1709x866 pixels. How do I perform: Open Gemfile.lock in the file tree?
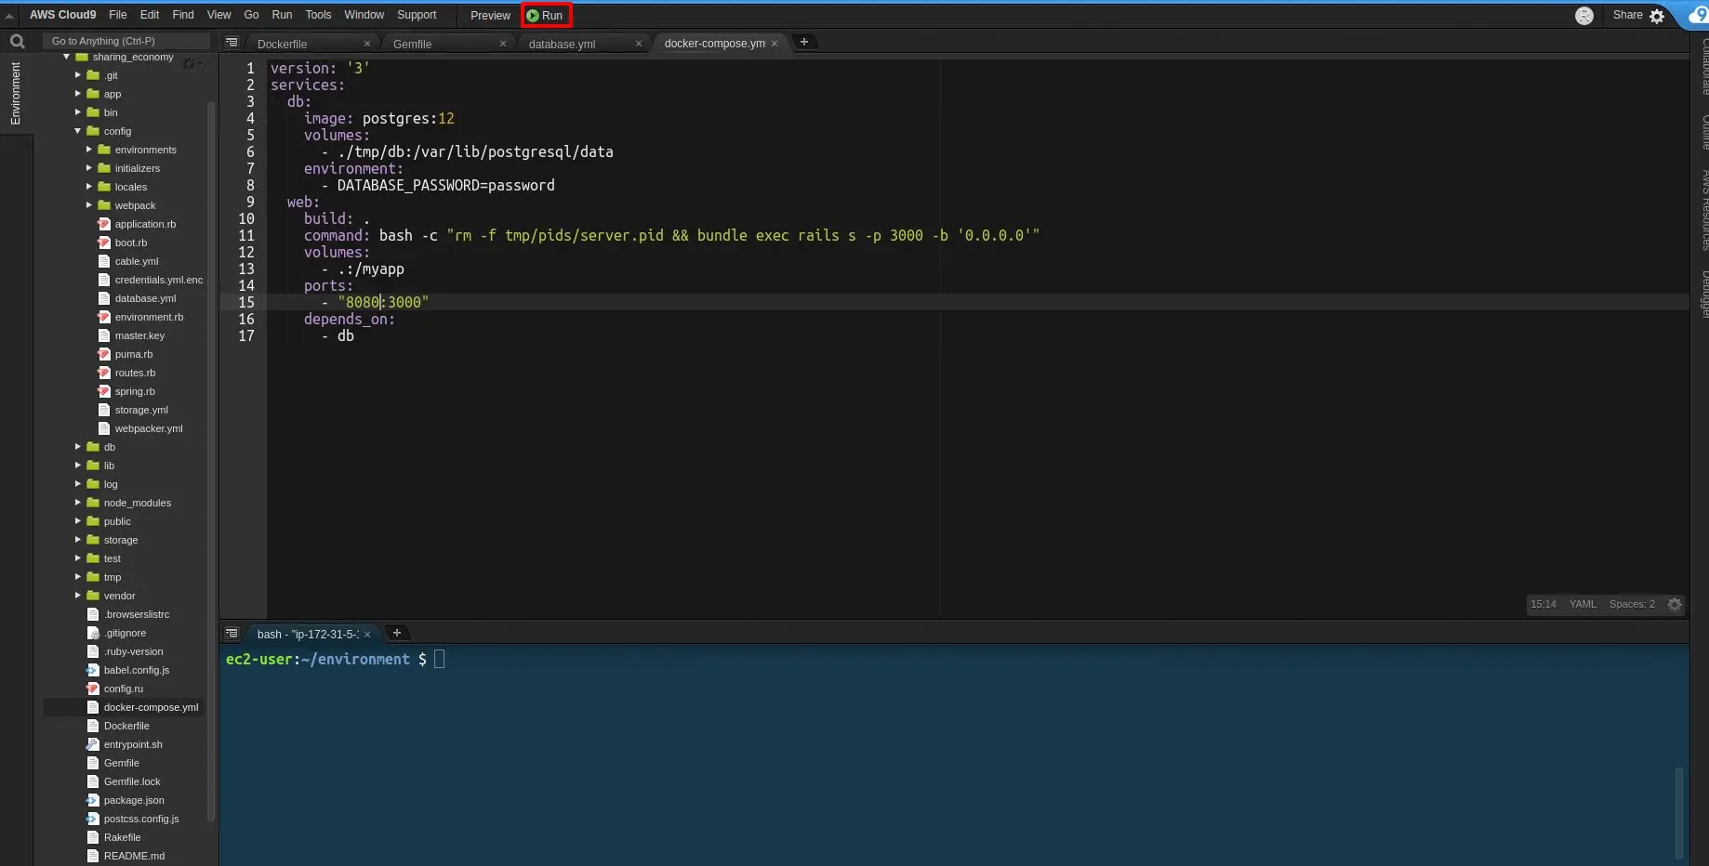pyautogui.click(x=132, y=781)
